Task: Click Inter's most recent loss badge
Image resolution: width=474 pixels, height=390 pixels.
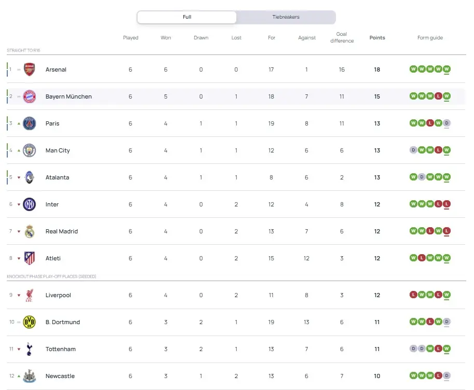Action: pyautogui.click(x=446, y=204)
